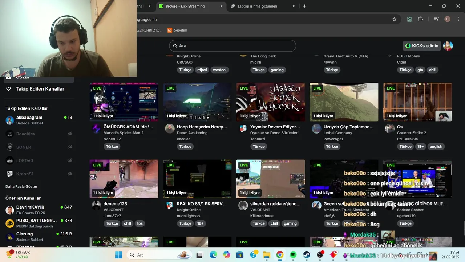
Task: Click the Kick user avatar icon
Action: [448, 46]
